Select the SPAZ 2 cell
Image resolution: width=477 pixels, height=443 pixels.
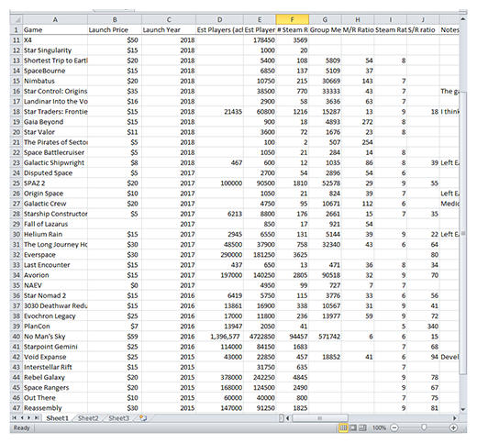pyautogui.click(x=55, y=183)
